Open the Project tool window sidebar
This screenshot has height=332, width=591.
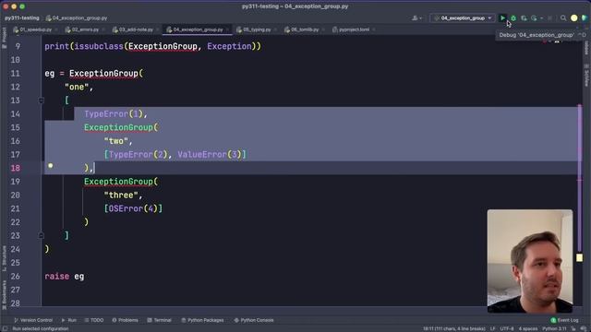(x=4, y=38)
